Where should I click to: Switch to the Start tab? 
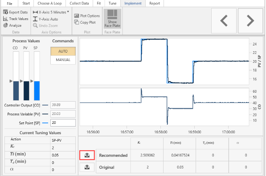pos(26,4)
